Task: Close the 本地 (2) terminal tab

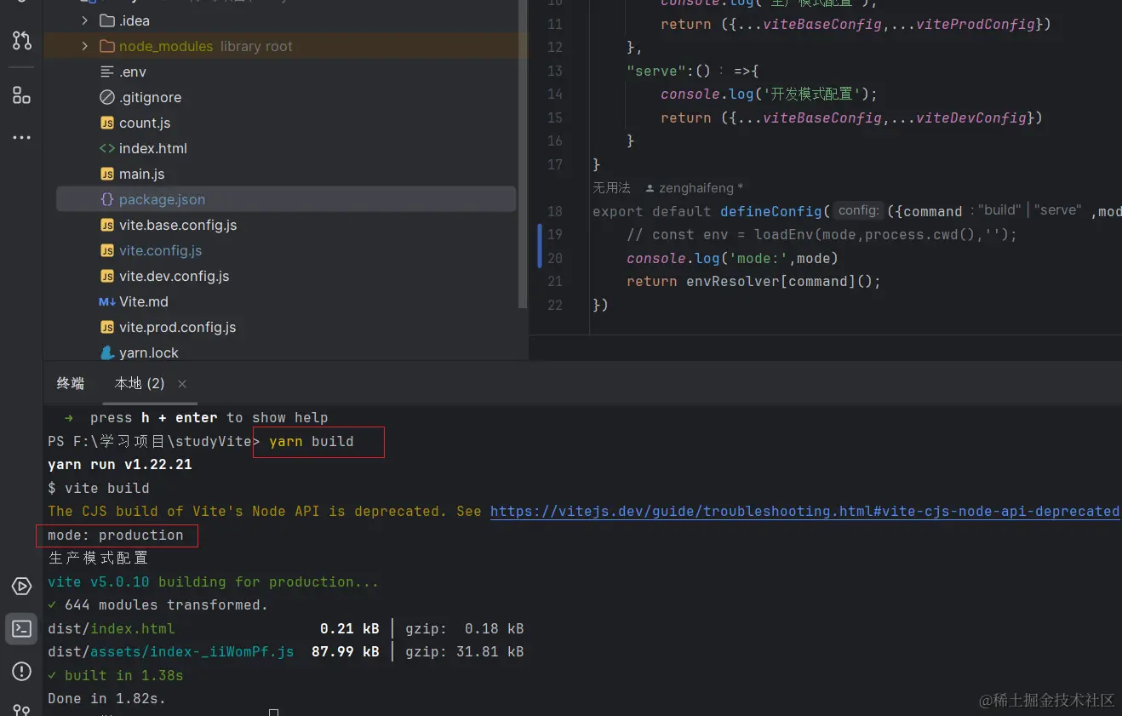Action: pos(182,384)
